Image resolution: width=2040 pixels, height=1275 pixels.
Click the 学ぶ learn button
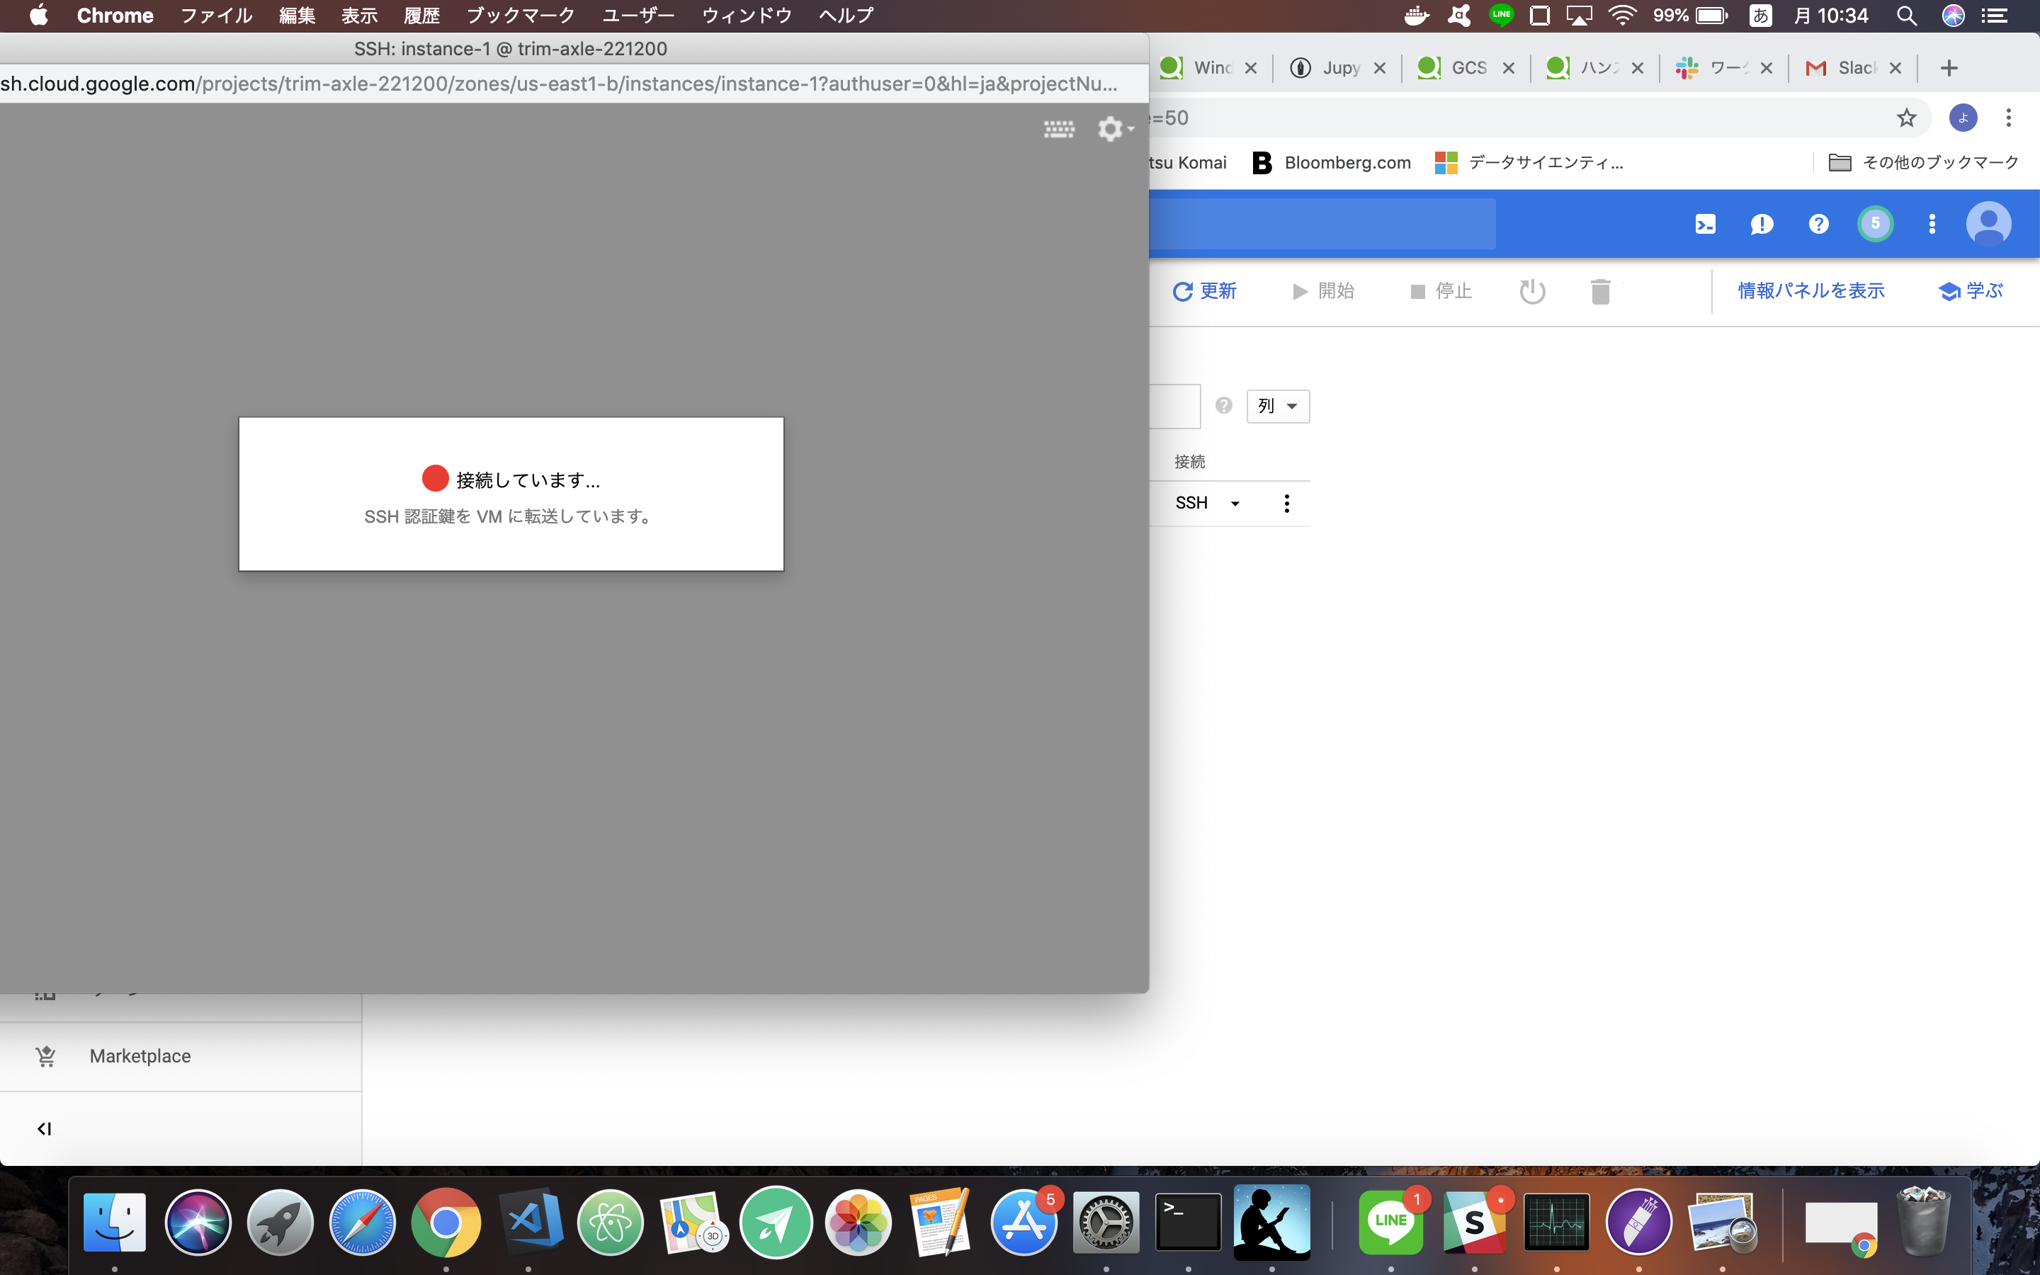tap(1971, 291)
